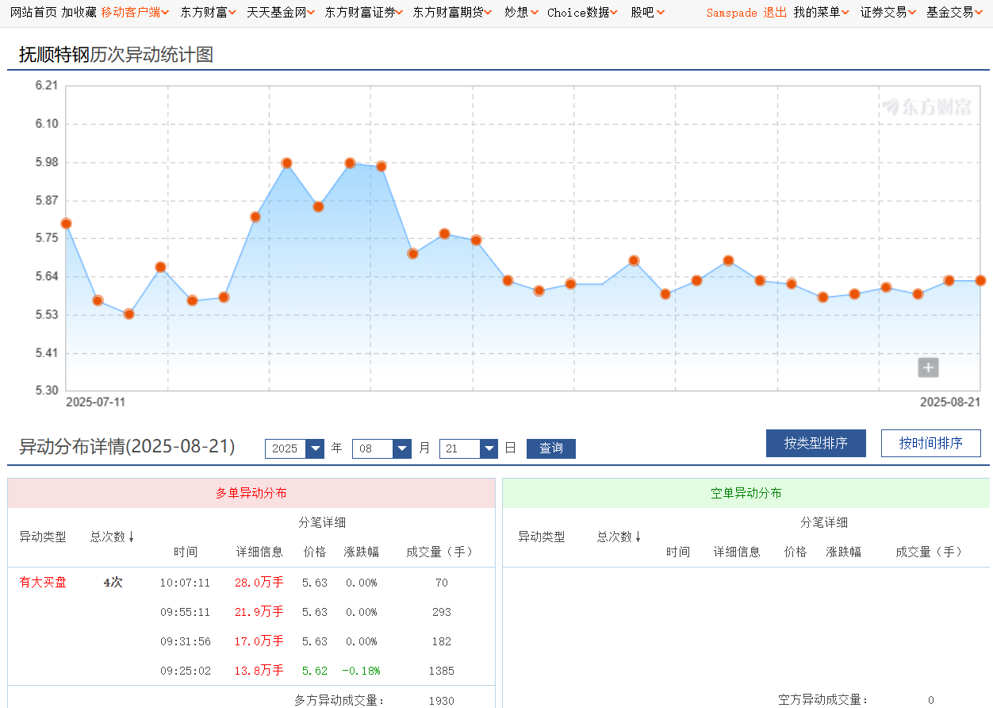Open the month 08 dropdown
The height and width of the screenshot is (708, 993).
381,448
